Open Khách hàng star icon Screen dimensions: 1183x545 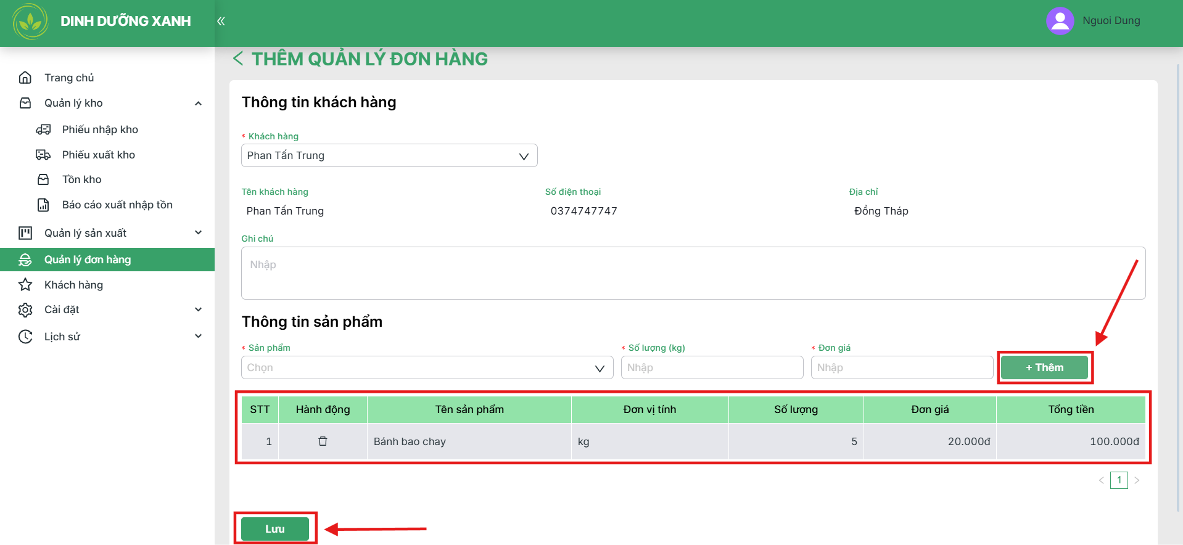[25, 285]
